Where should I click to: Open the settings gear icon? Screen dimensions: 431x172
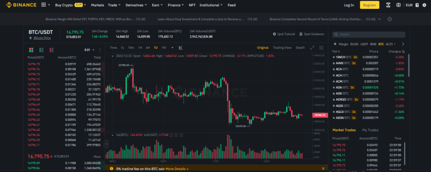424,5
